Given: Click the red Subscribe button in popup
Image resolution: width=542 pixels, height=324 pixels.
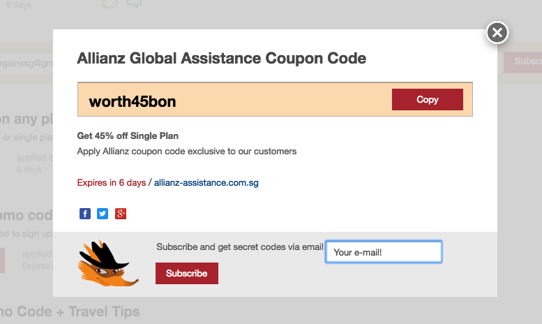Looking at the screenshot, I should 187,273.
